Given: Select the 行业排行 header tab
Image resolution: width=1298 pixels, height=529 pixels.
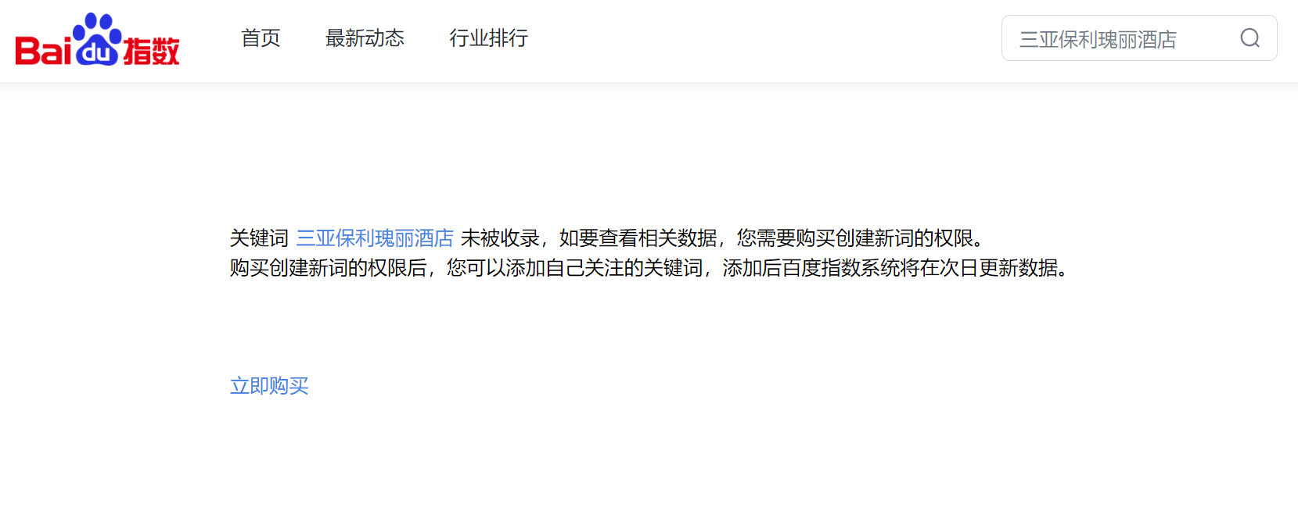Looking at the screenshot, I should [x=489, y=38].
